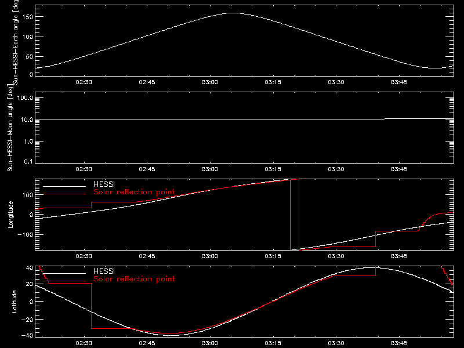Click 03:00 time label under Latitude plot
The image size is (464, 348).
pos(210,343)
